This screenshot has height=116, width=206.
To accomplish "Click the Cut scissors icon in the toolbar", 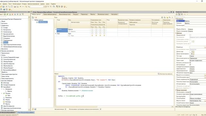I will pos(6,6).
